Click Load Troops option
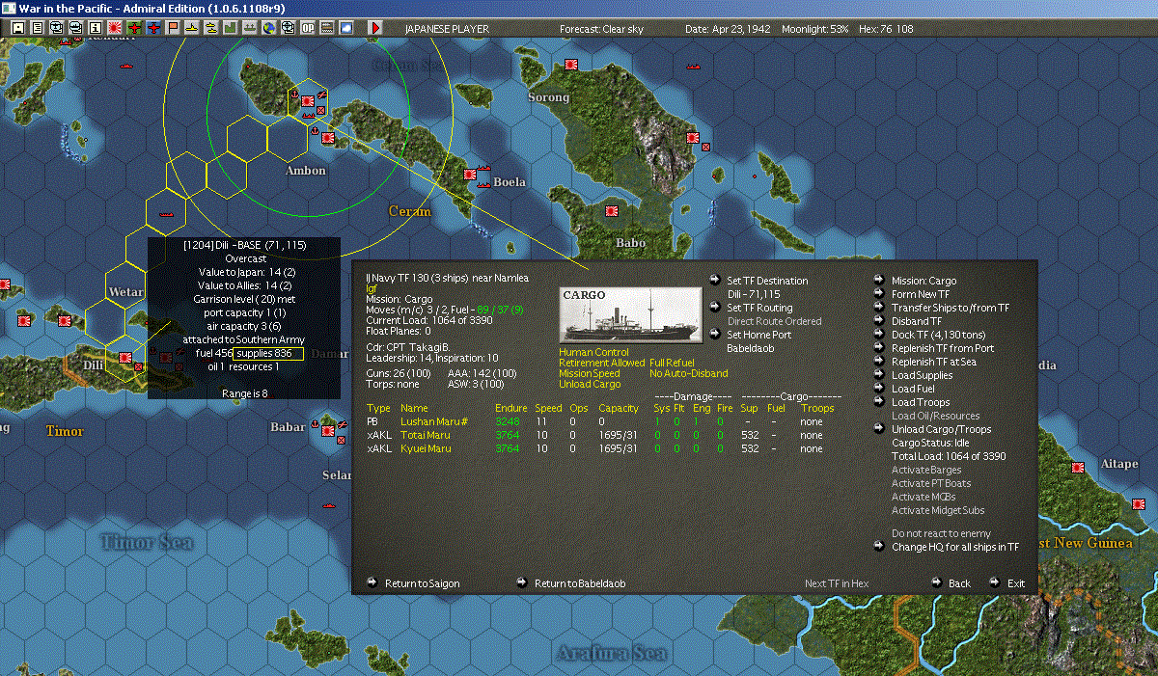The width and height of the screenshot is (1158, 676). point(921,402)
